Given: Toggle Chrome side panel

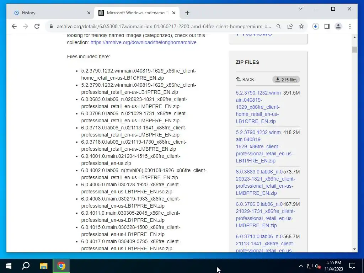Looking at the screenshot, I should [x=327, y=26].
